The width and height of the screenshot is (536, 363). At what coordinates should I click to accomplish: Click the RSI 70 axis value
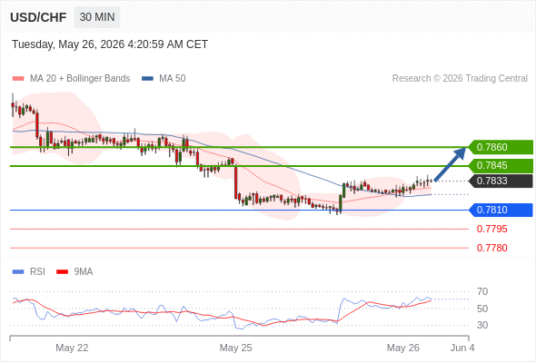pos(482,291)
